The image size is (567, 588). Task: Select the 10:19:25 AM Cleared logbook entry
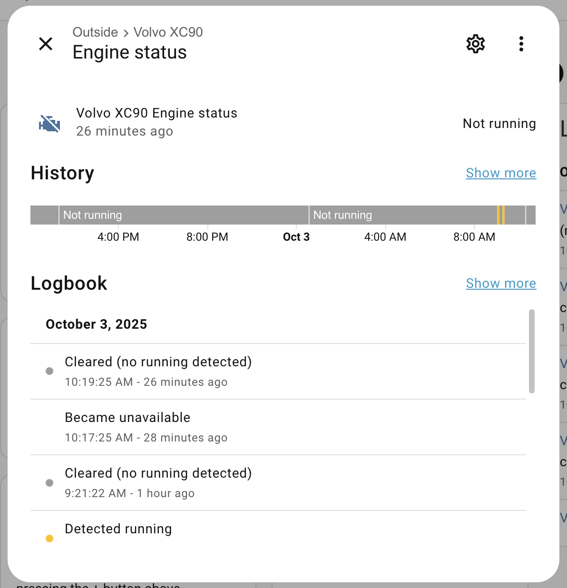(x=158, y=371)
